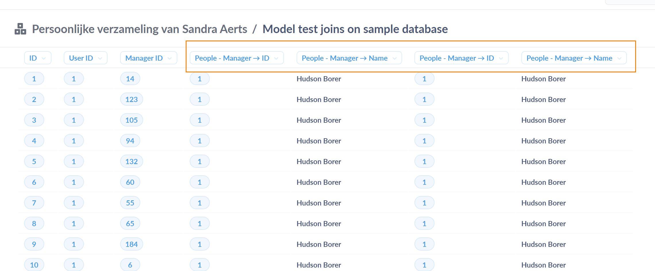655x271 pixels.
Task: Click first Hudson Borer cell in row ID 4
Action: coord(319,141)
